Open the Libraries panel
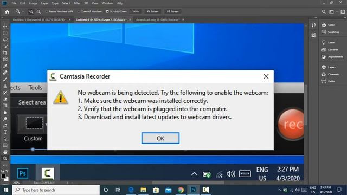Viewport: 347px width, 195px height. (330, 49)
